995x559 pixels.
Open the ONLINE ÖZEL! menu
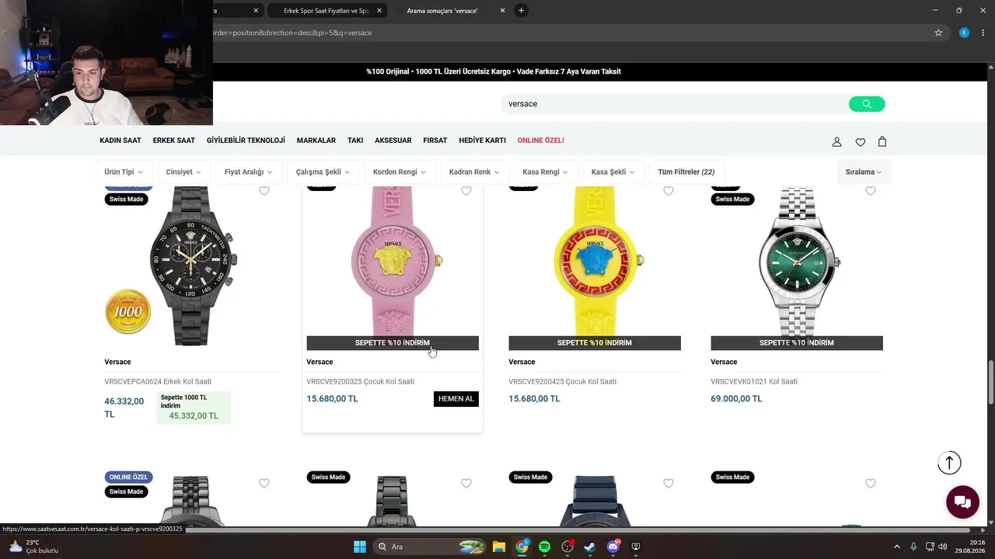[x=541, y=141]
